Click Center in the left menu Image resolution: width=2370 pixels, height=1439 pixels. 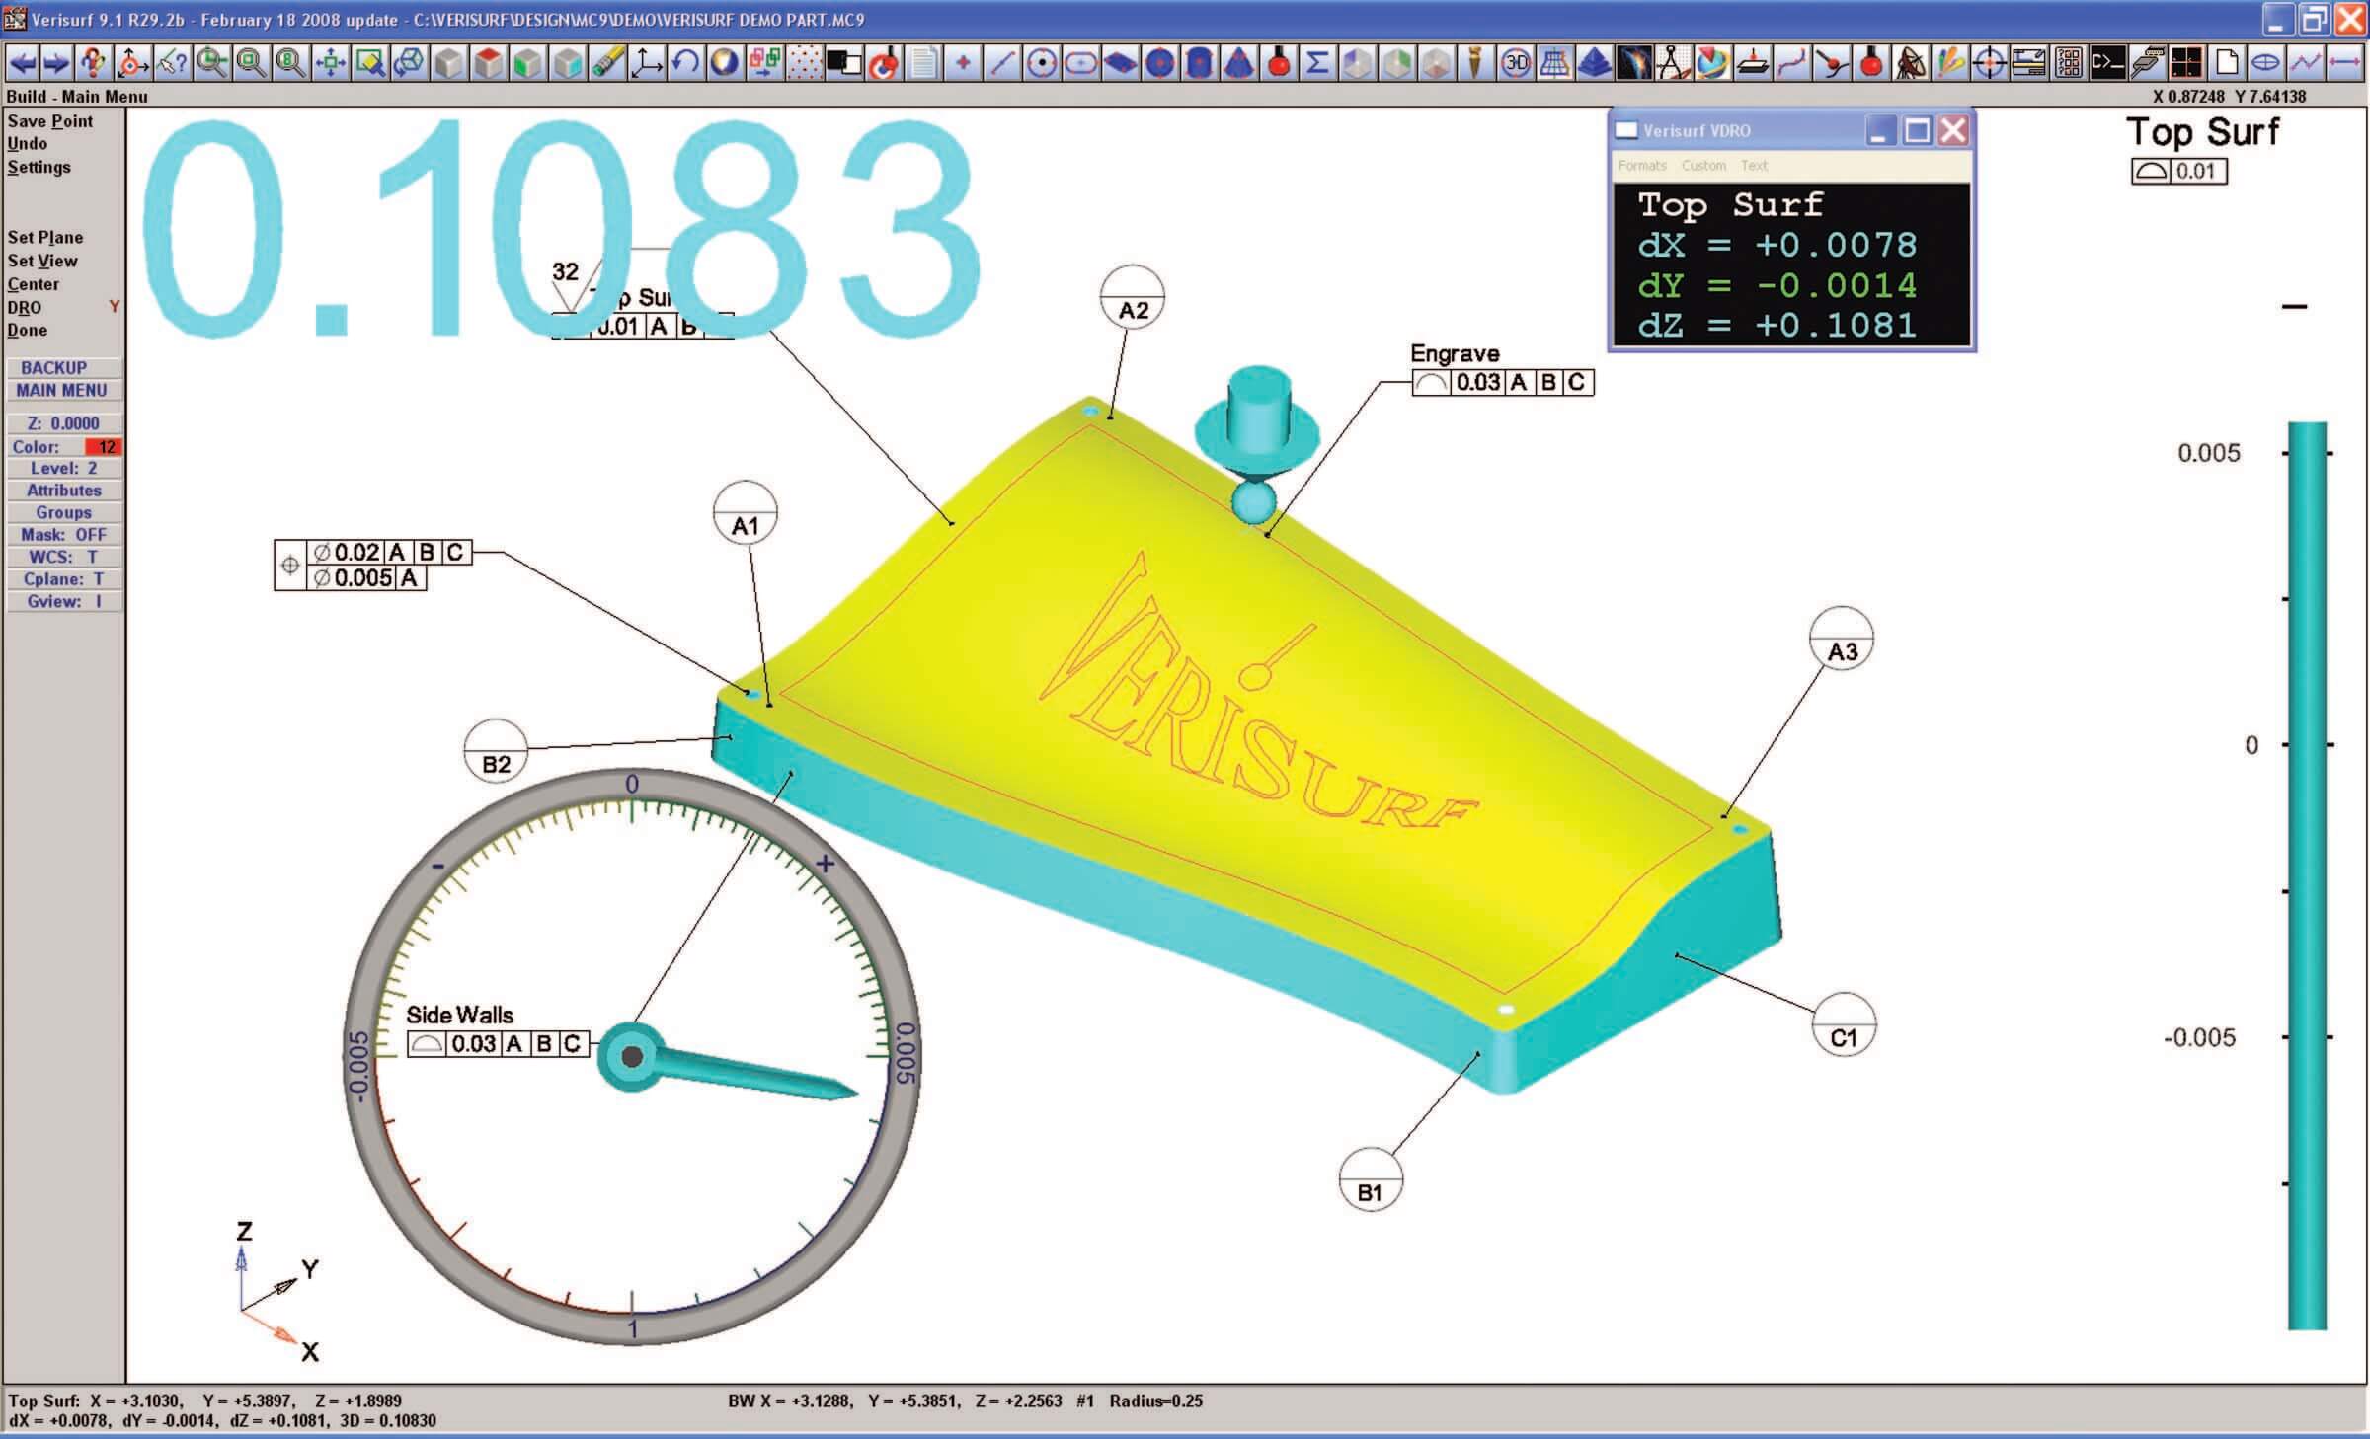(34, 284)
